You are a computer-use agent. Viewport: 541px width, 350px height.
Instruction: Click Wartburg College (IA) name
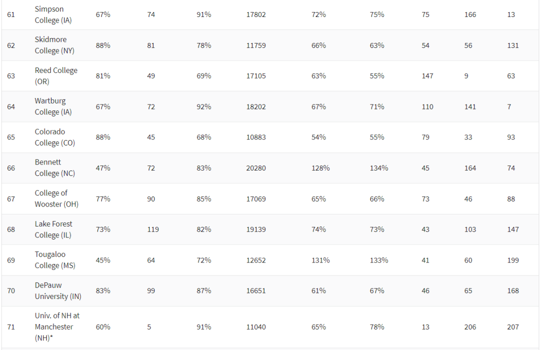point(53,106)
